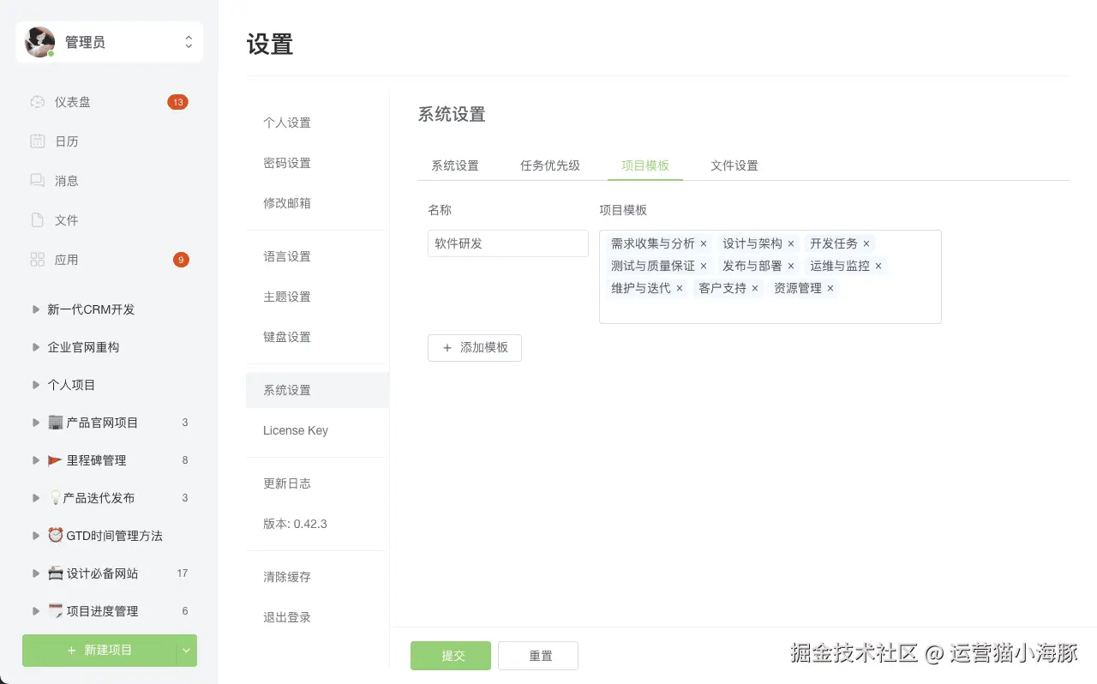Click the dashboard icon in sidebar
1097x684 pixels.
pyautogui.click(x=37, y=102)
